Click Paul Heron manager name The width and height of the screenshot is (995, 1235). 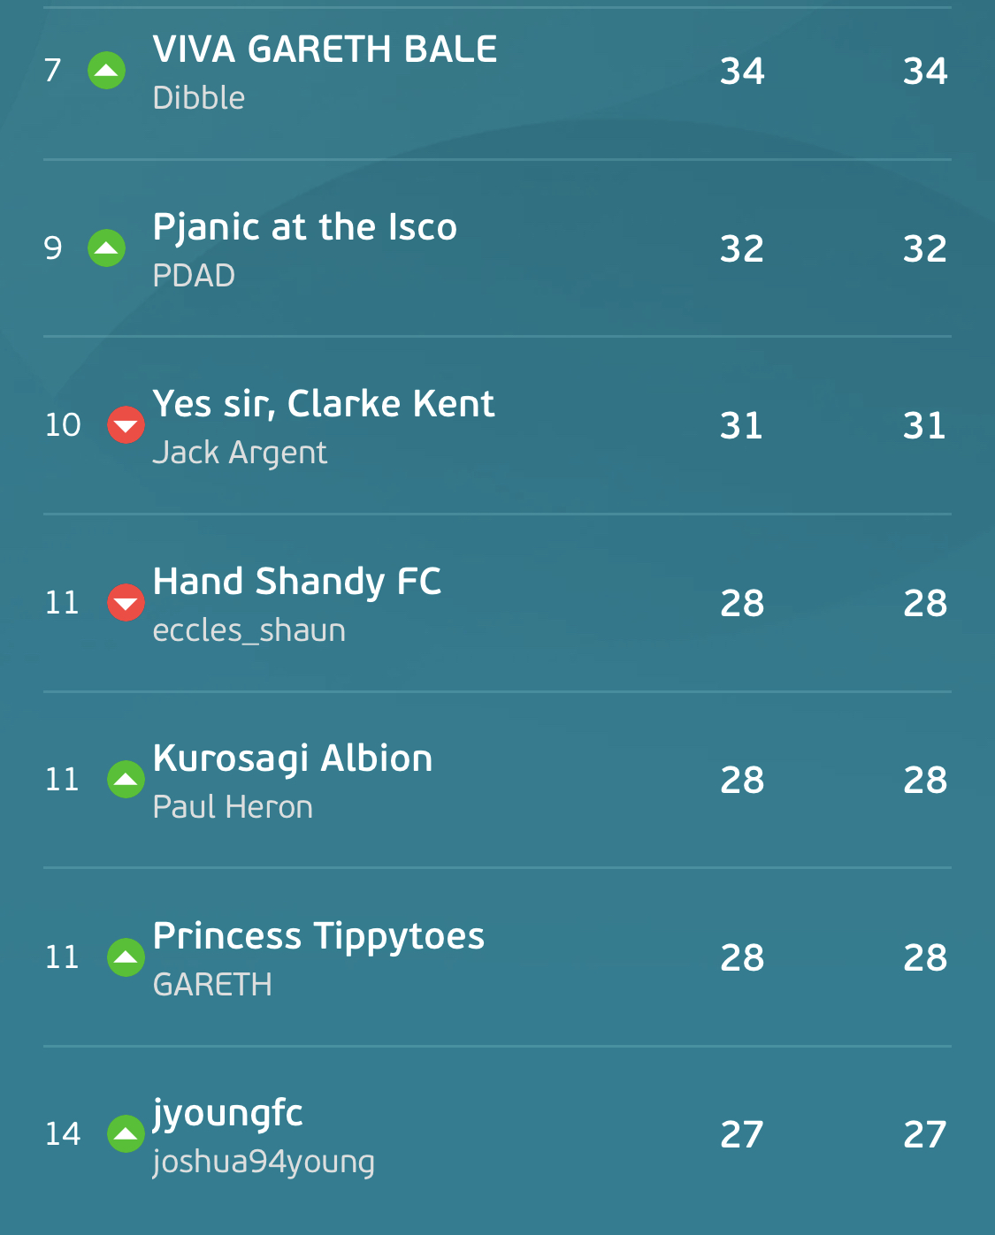233,807
